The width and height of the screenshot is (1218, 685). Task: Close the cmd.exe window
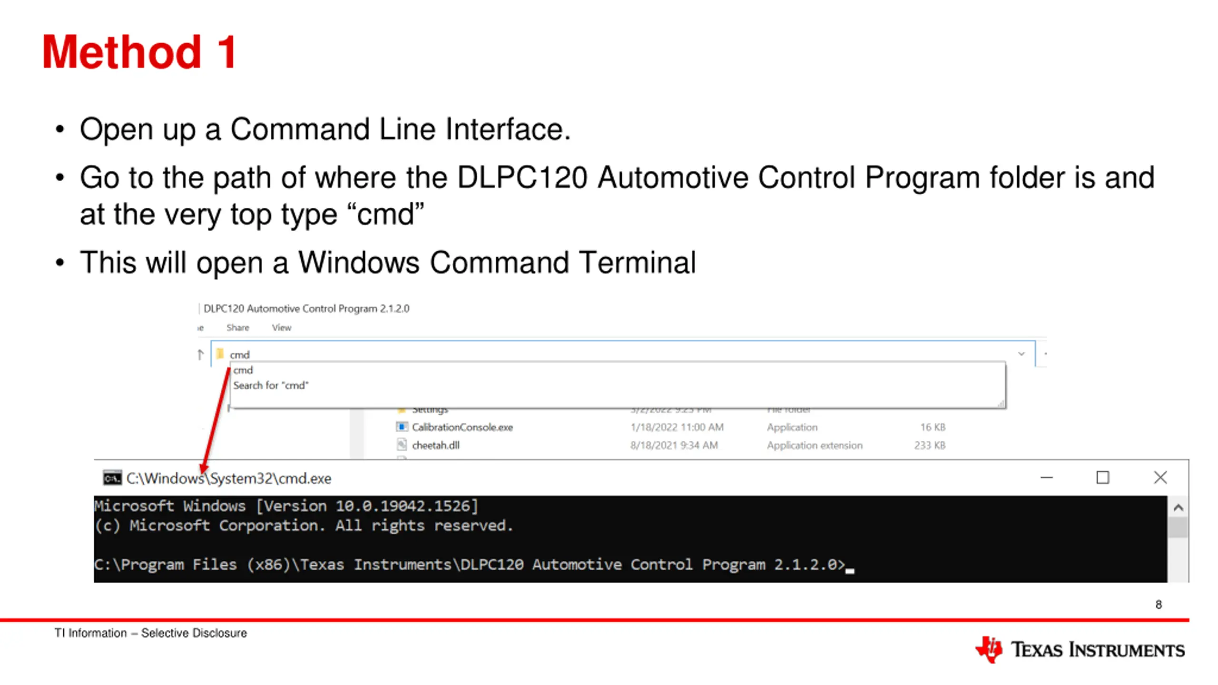coord(1160,478)
